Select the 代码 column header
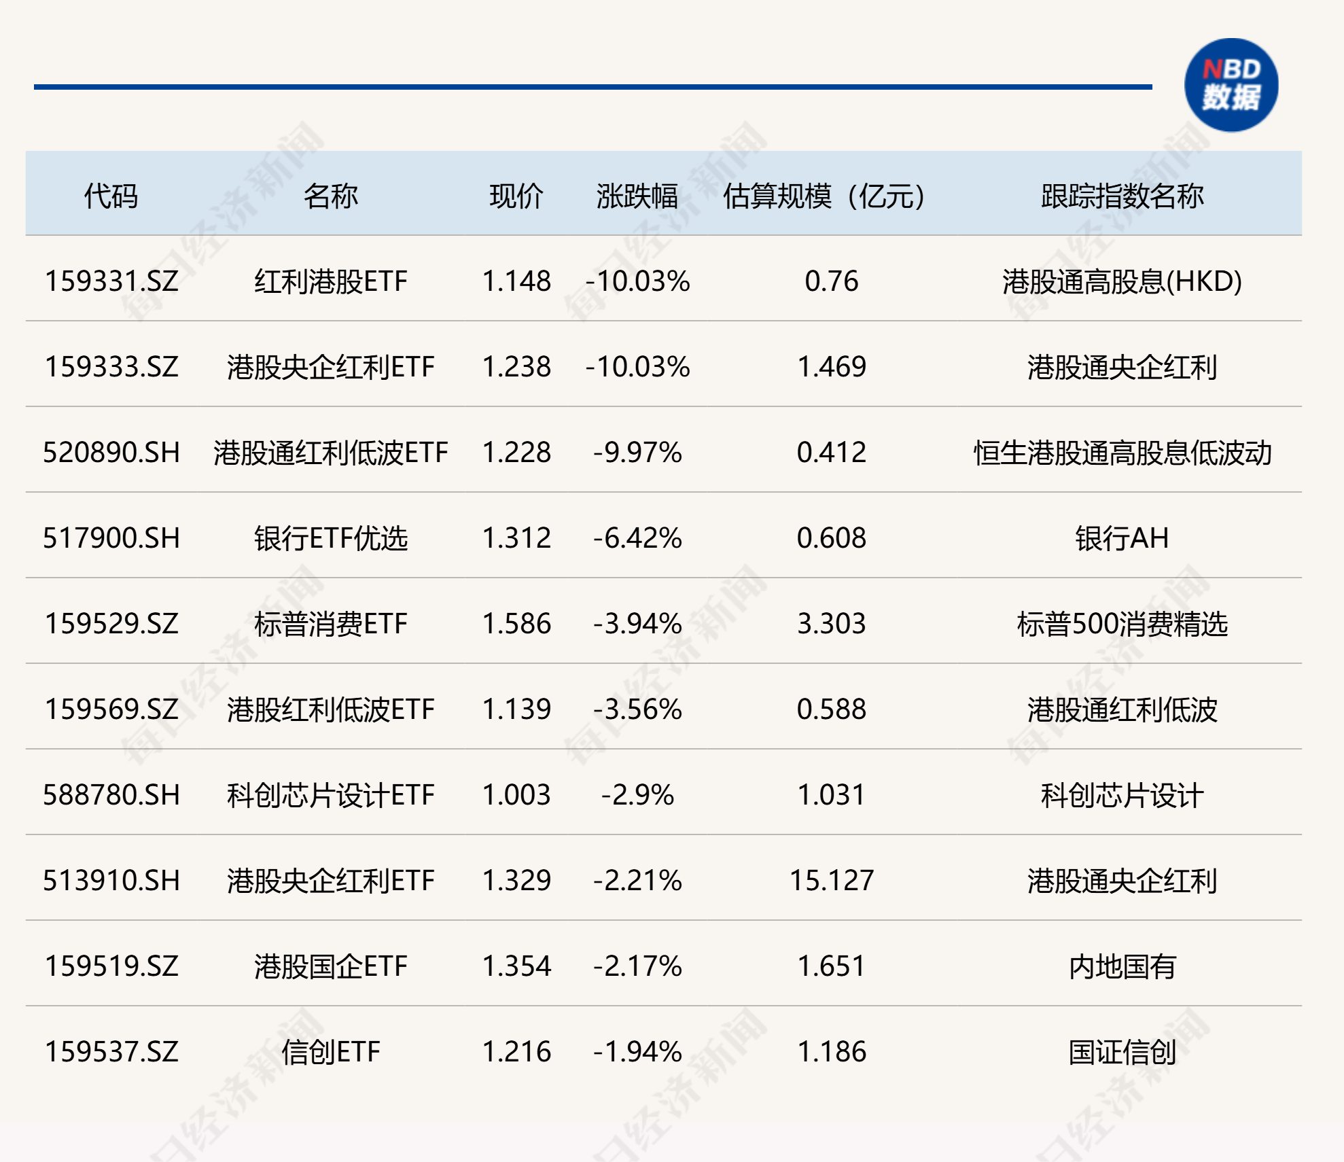Image resolution: width=1344 pixels, height=1162 pixels. click(111, 196)
